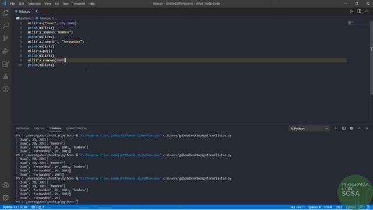Open the 1: Python terminal dropdown
The image size is (373, 210).
309,128
